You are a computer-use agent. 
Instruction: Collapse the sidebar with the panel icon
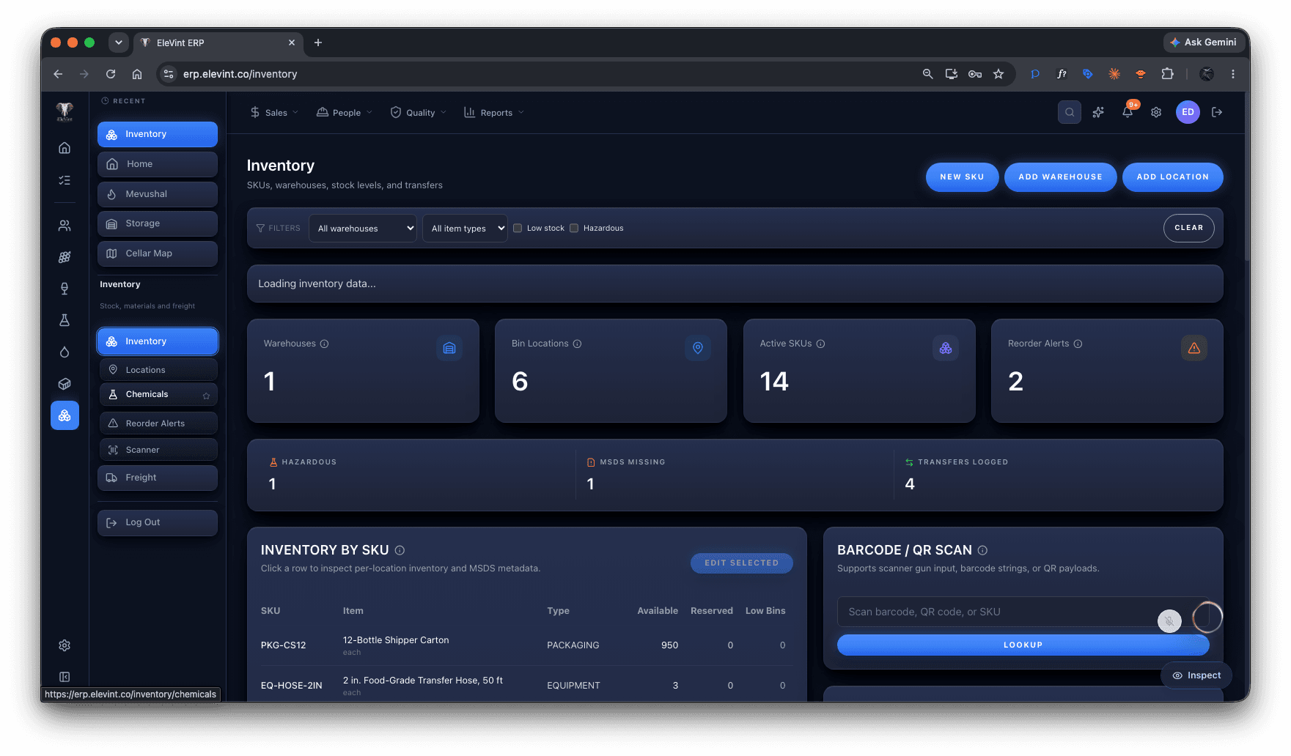tap(65, 677)
